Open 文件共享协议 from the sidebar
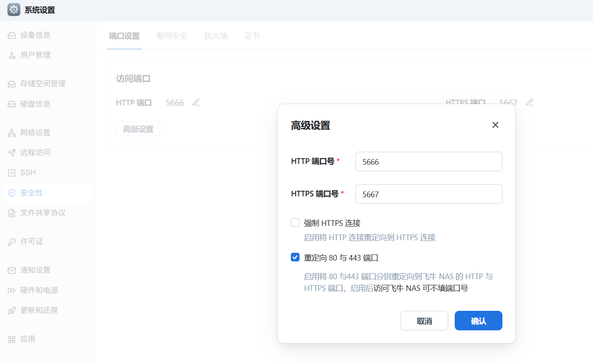Image resolution: width=593 pixels, height=362 pixels. [47, 213]
